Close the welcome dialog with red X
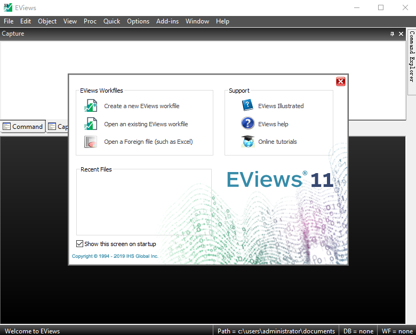 (x=340, y=81)
